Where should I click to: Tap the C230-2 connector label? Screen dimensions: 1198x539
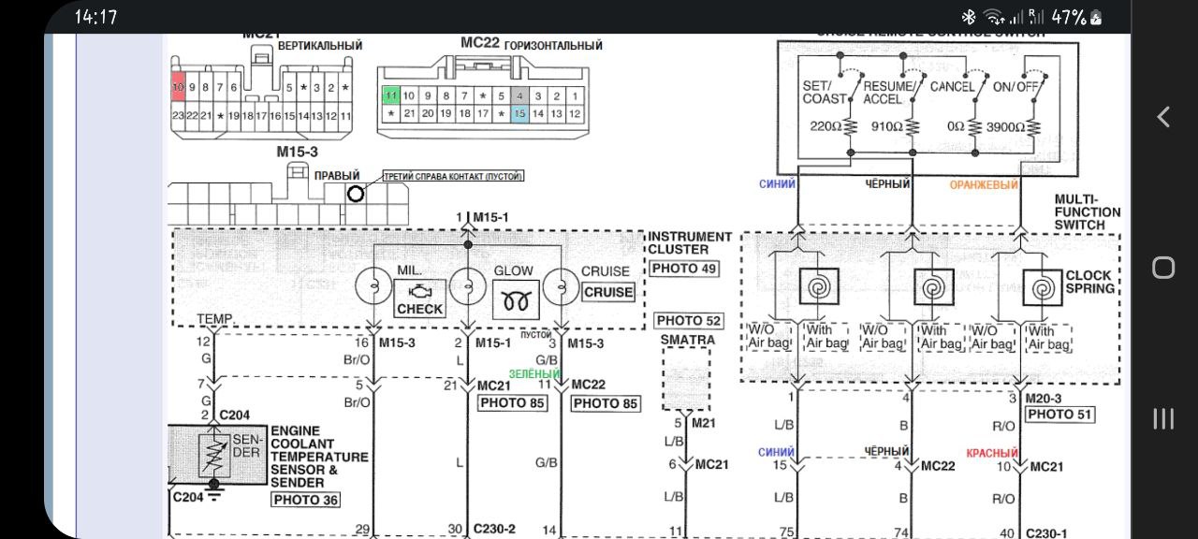(x=493, y=529)
